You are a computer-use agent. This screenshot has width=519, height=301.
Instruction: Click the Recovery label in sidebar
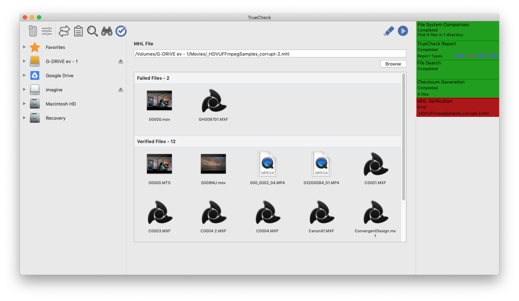click(56, 118)
